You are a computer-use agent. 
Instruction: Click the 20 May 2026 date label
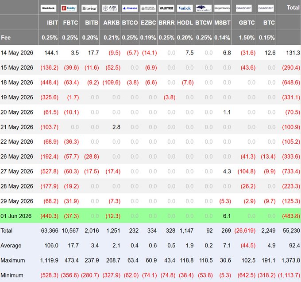[x=17, y=112]
